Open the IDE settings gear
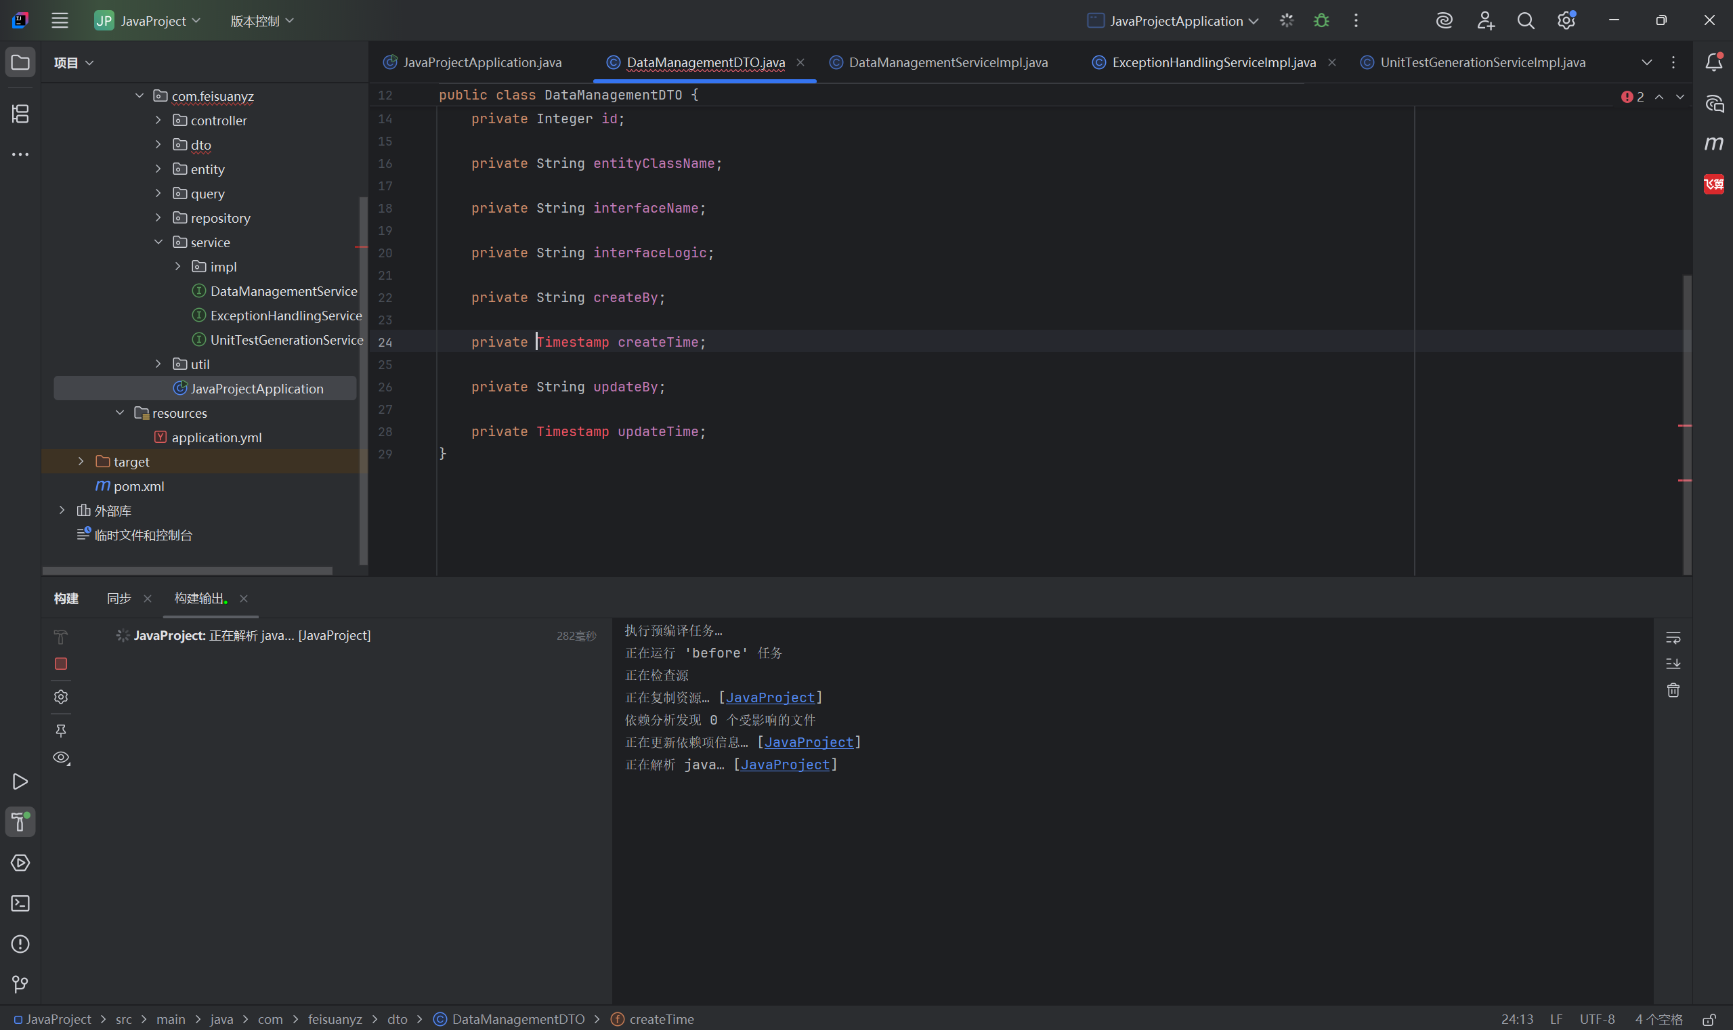Screen dimensions: 1733x1030 [x=1566, y=21]
